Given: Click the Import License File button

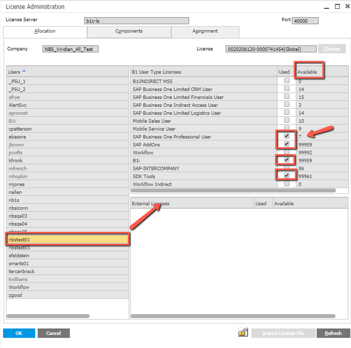Looking at the screenshot, I should pyautogui.click(x=284, y=333).
